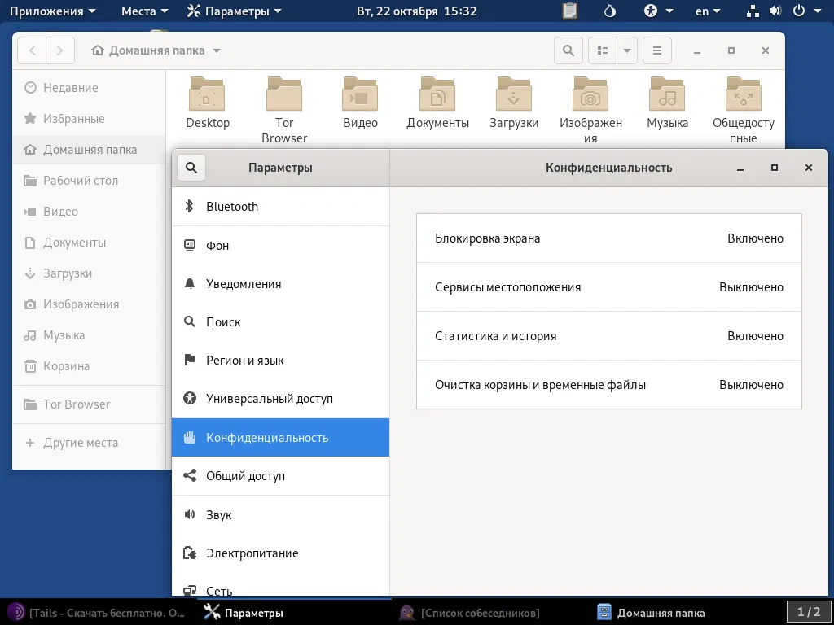Open the Места menu
This screenshot has height=625, width=834.
click(144, 11)
